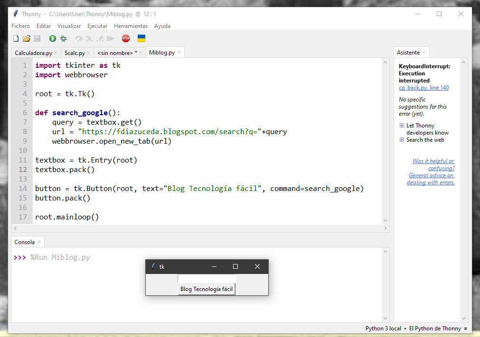
Task: Select the Miblog.py tab
Action: 162,52
